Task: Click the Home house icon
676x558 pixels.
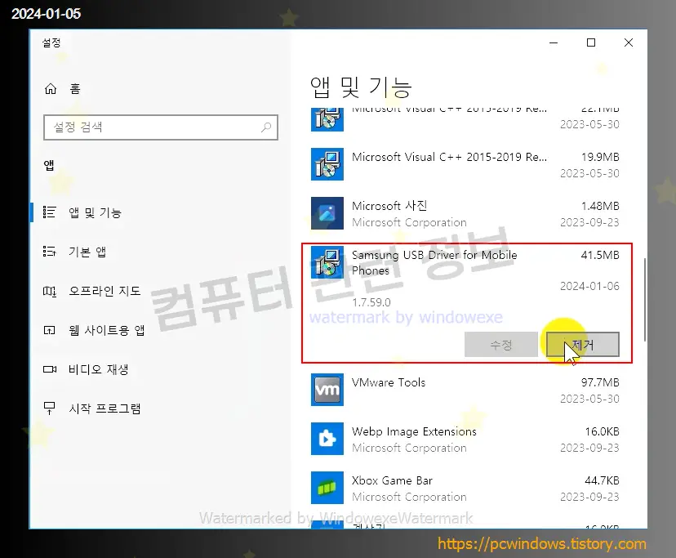Action: tap(51, 89)
